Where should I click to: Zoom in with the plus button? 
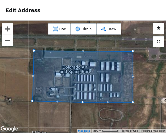click(x=7, y=29)
